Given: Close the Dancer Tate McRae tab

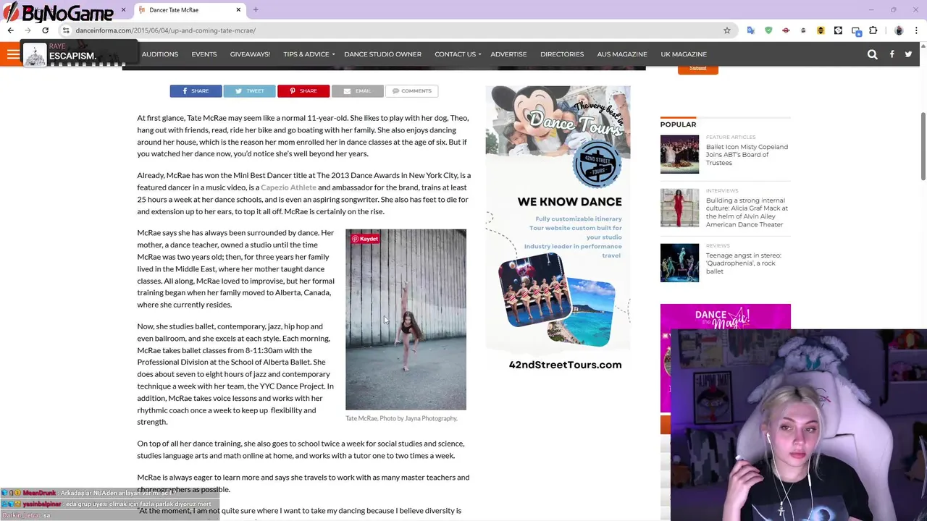Looking at the screenshot, I should [x=238, y=9].
